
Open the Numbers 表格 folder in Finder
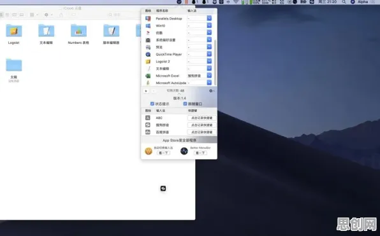(78, 31)
